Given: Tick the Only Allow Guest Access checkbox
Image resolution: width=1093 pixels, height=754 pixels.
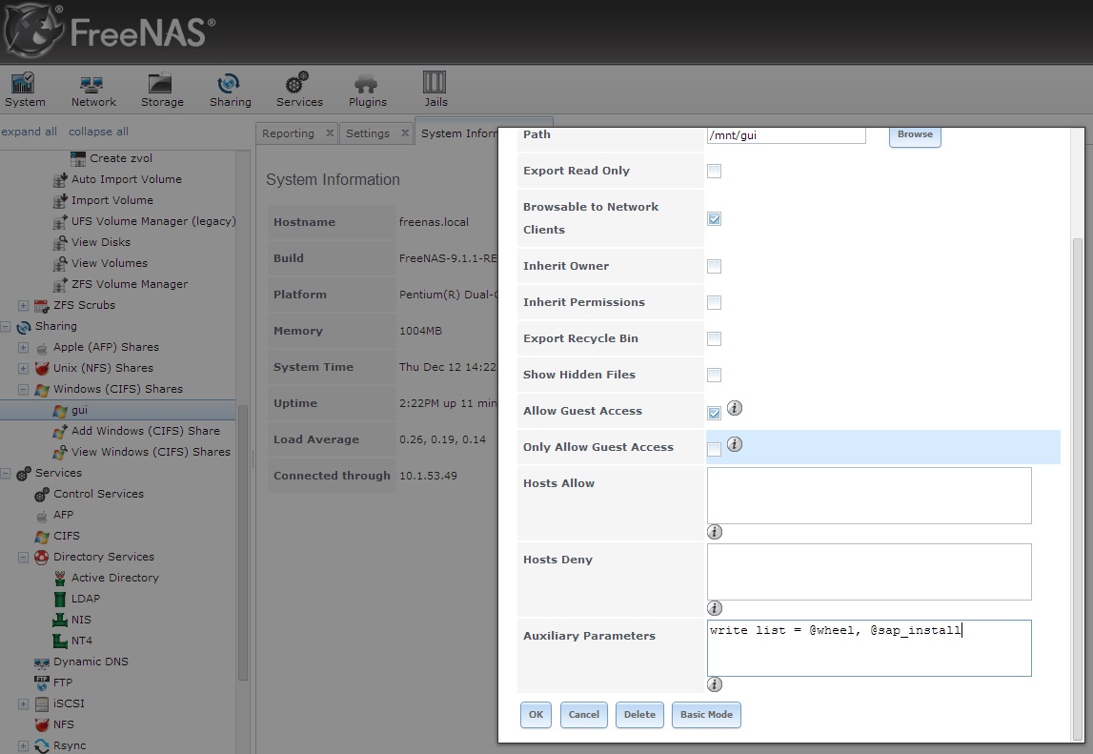Looking at the screenshot, I should [714, 449].
